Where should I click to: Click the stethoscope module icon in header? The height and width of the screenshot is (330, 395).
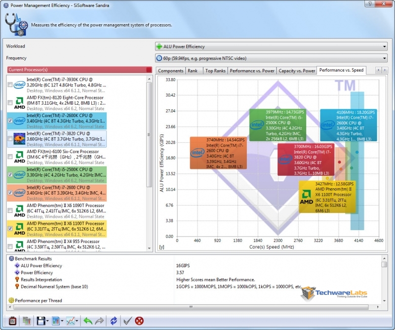16,25
